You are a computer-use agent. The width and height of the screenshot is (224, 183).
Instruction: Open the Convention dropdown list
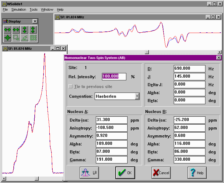click(x=137, y=96)
